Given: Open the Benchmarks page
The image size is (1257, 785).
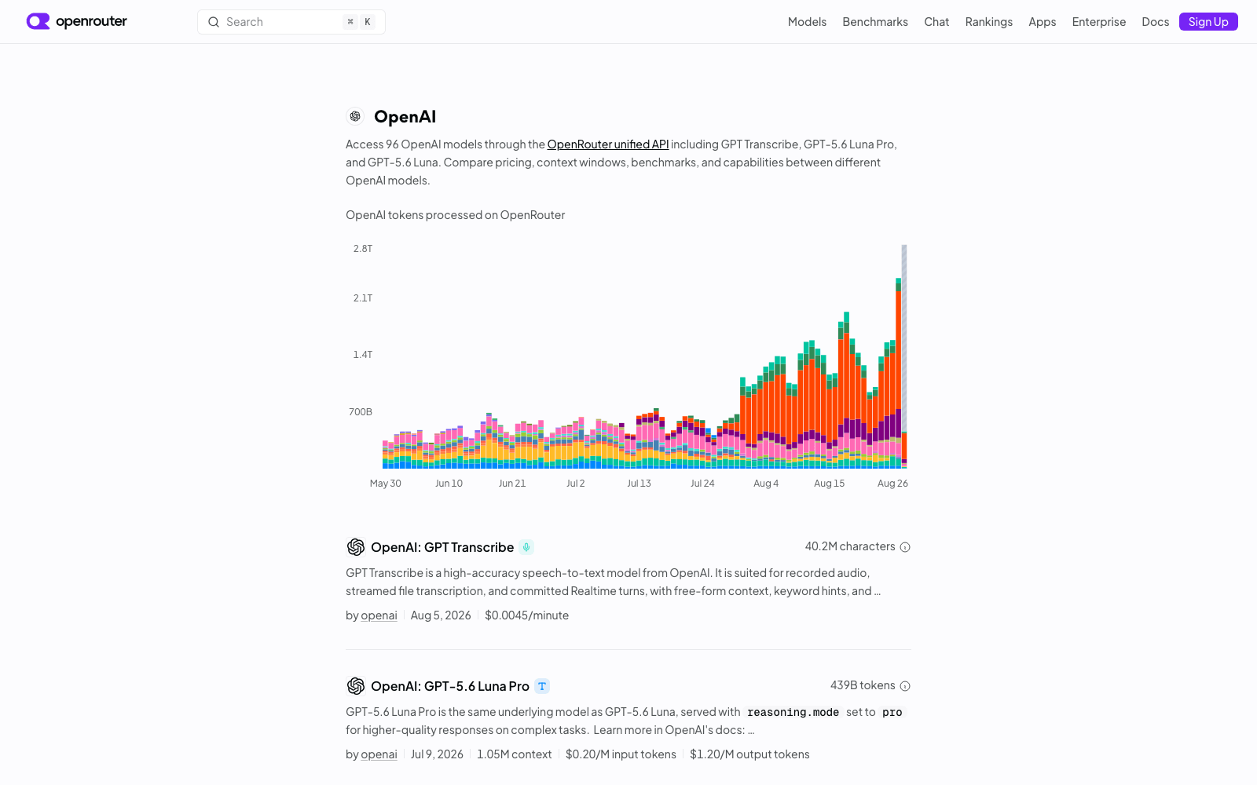Looking at the screenshot, I should coord(875,22).
